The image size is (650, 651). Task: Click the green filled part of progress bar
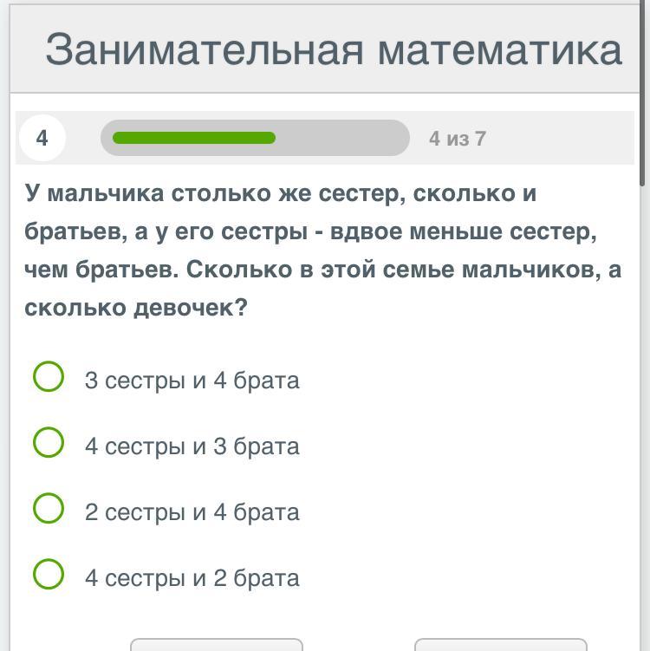pyautogui.click(x=194, y=138)
